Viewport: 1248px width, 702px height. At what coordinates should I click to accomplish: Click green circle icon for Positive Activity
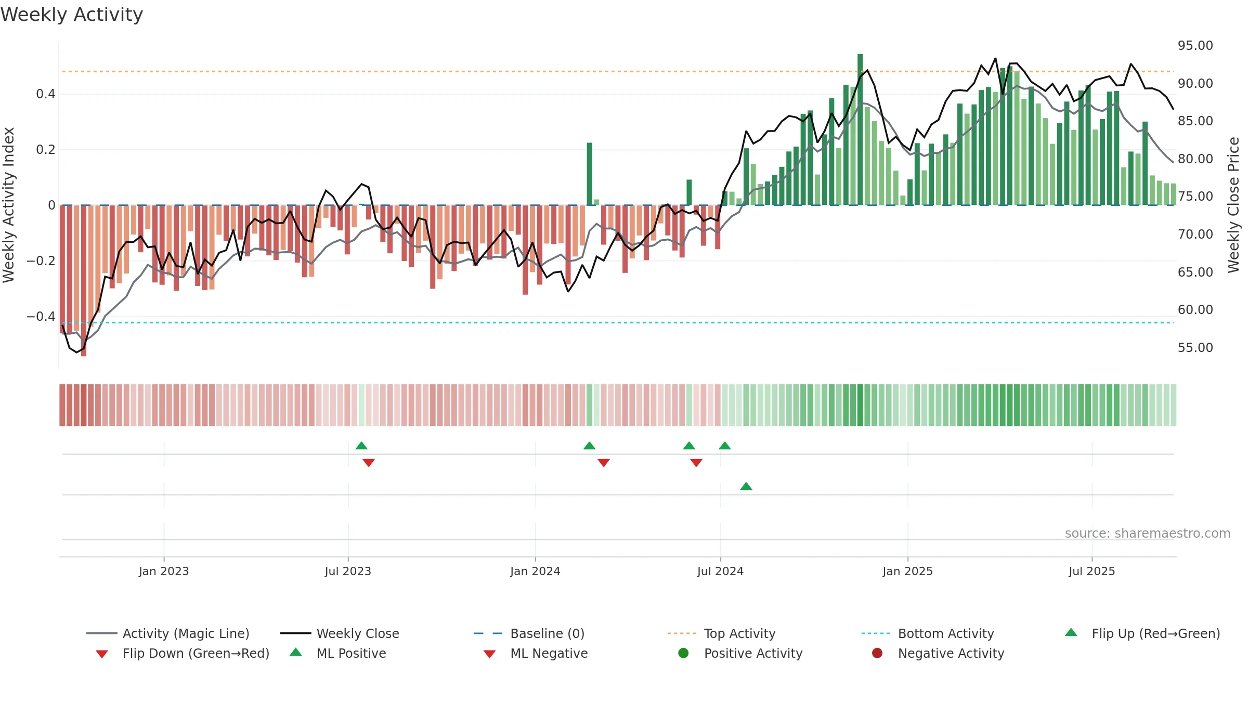pos(684,653)
